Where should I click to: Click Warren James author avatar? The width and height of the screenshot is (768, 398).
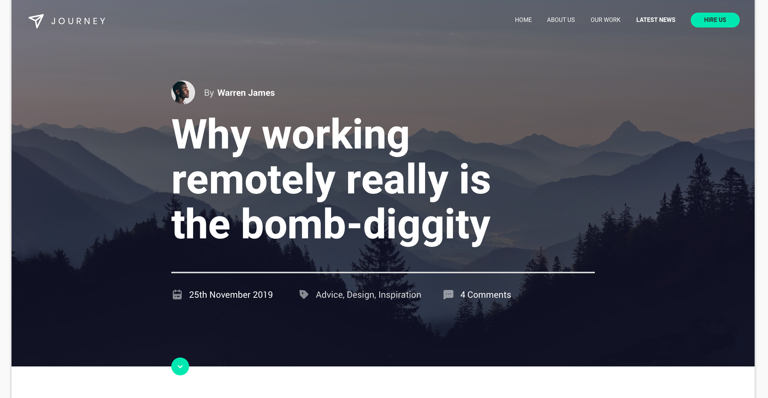coord(183,92)
